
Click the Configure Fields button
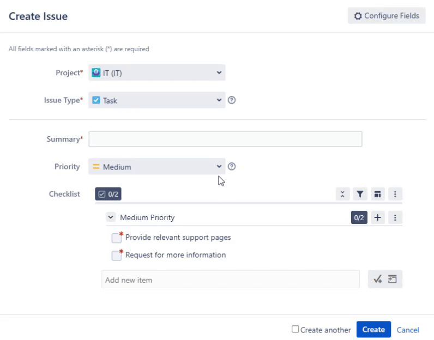pyautogui.click(x=387, y=16)
